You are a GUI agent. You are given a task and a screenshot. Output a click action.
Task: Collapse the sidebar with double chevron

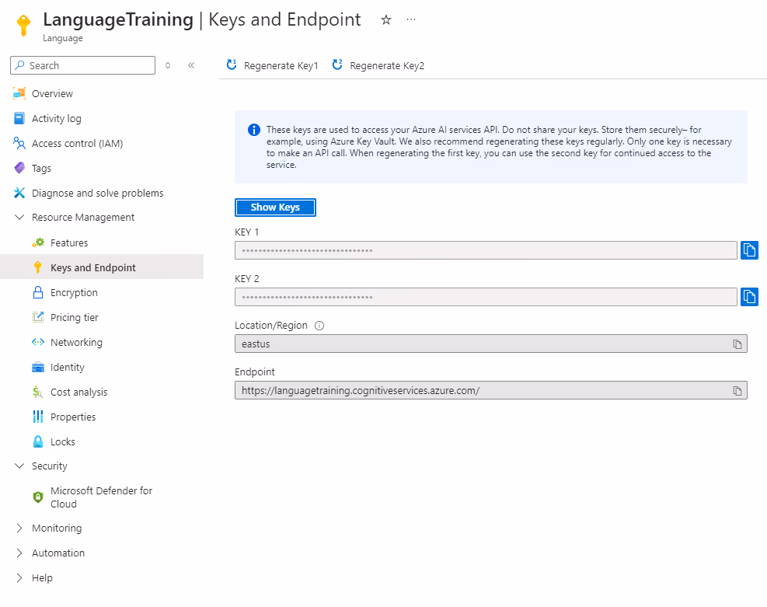click(x=191, y=65)
